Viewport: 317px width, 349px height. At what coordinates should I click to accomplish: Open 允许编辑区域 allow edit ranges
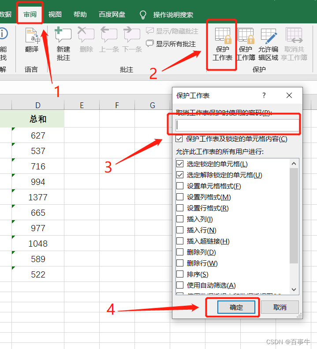coord(269,45)
